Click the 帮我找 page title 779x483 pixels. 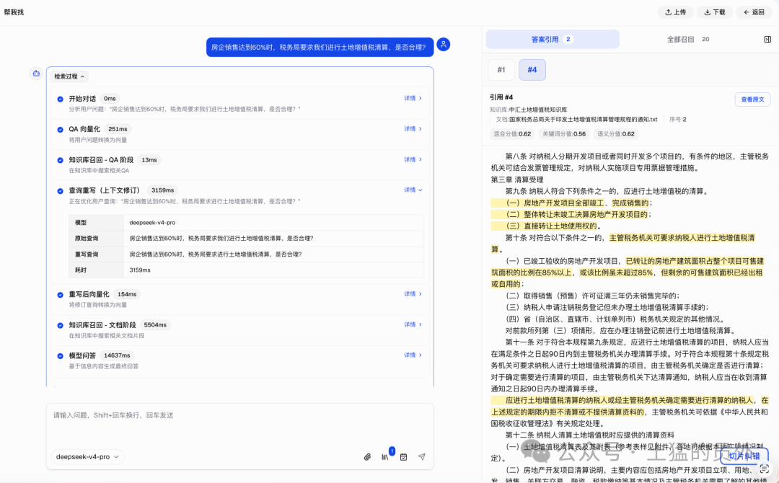pyautogui.click(x=14, y=12)
